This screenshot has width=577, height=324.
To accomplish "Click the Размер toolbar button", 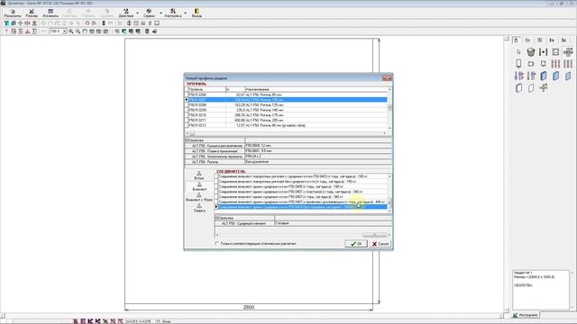I will tap(32, 13).
